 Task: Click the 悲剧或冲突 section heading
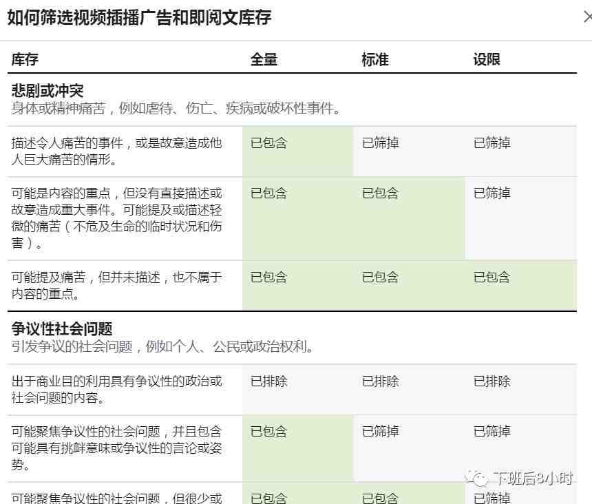pyautogui.click(x=47, y=91)
